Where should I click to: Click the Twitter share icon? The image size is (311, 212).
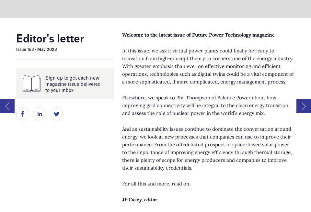coord(56,114)
